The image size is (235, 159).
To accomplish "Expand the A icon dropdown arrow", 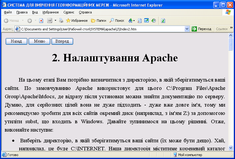I will pyautogui.click(x=134, y=21).
